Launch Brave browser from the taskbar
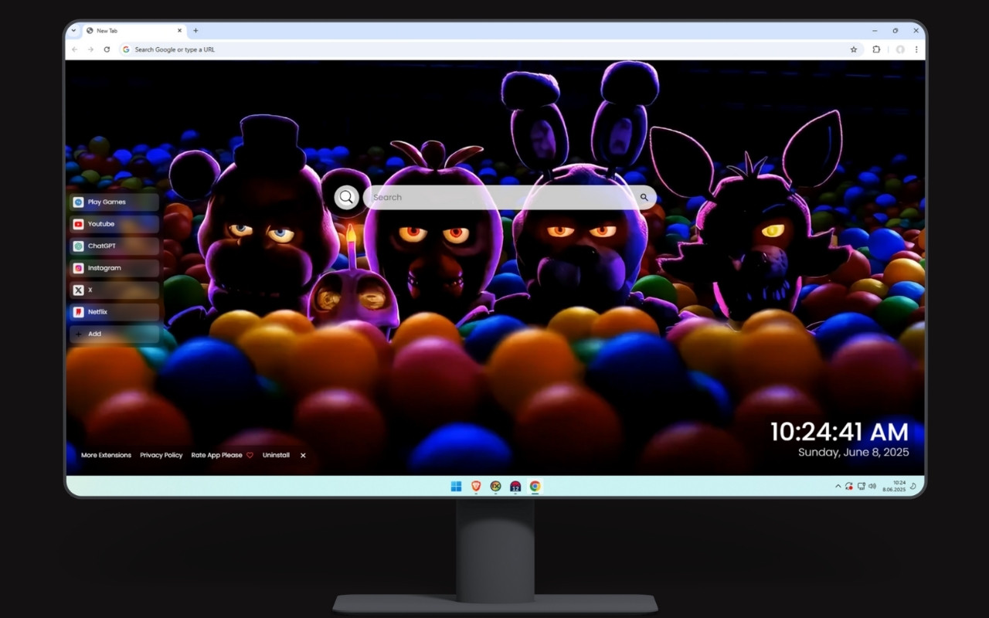Viewport: 989px width, 618px height. tap(476, 486)
